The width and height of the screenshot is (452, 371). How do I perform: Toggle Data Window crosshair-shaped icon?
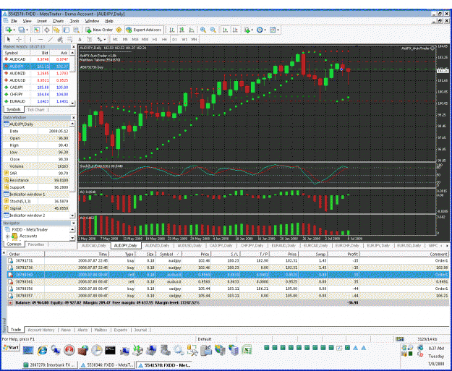pyautogui.click(x=47, y=30)
